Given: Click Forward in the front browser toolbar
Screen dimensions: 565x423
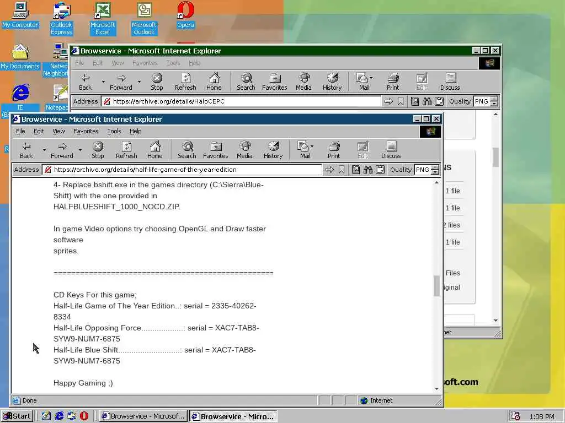Looking at the screenshot, I should (x=62, y=150).
